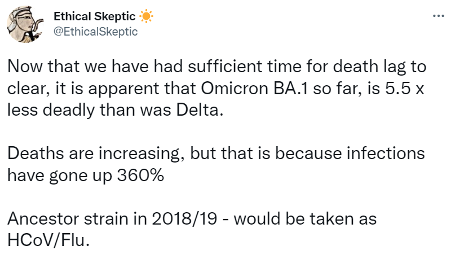Click the @EthicalSkeptic handle
455x259 pixels.
[95, 32]
